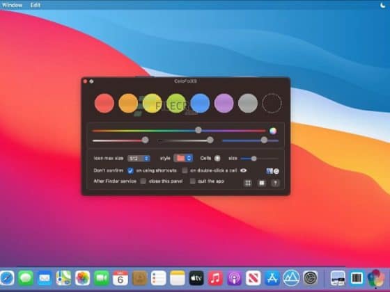
Task: Open Maps from the Dock
Action: pos(63,278)
